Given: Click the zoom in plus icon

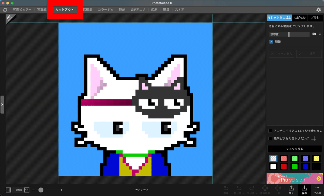Looking at the screenshot, I should click(x=62, y=190).
